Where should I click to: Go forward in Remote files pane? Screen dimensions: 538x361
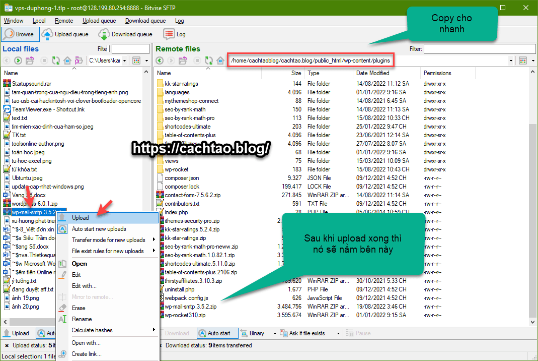[x=171, y=61]
